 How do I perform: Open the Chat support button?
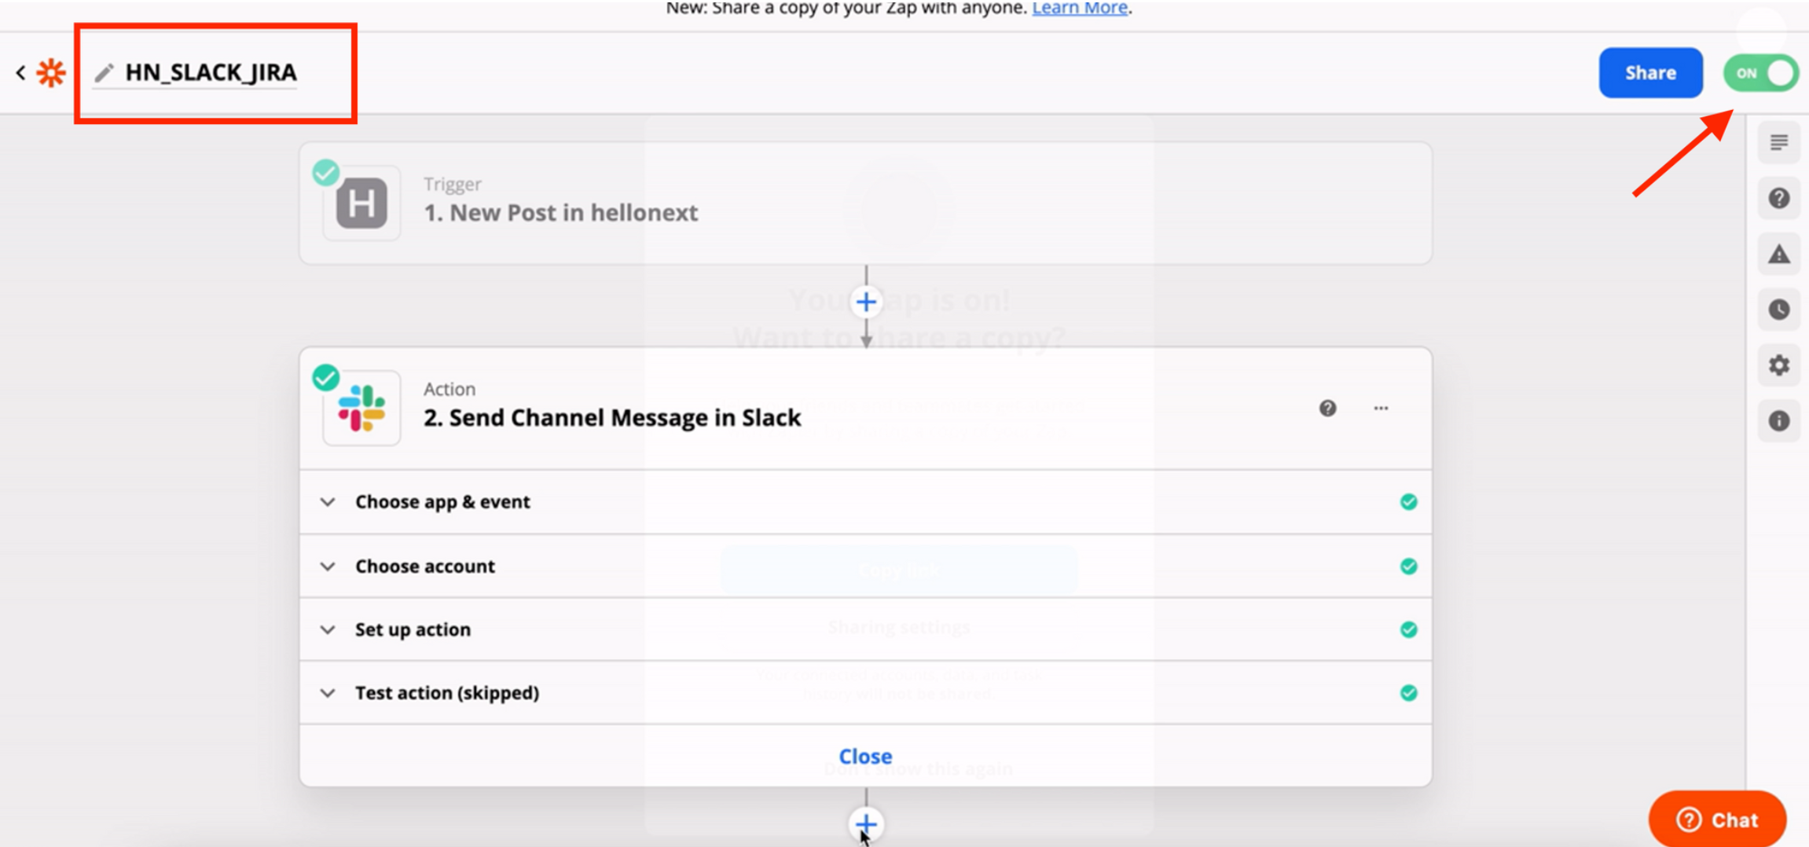(x=1717, y=819)
